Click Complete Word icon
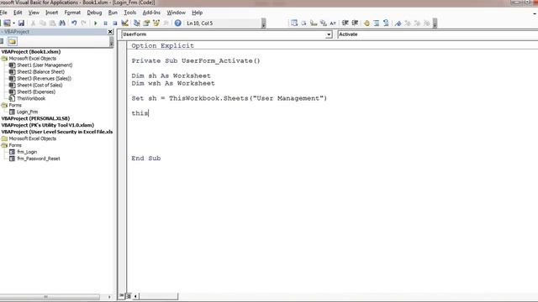Screen dimensions: 538x302 (333, 23)
